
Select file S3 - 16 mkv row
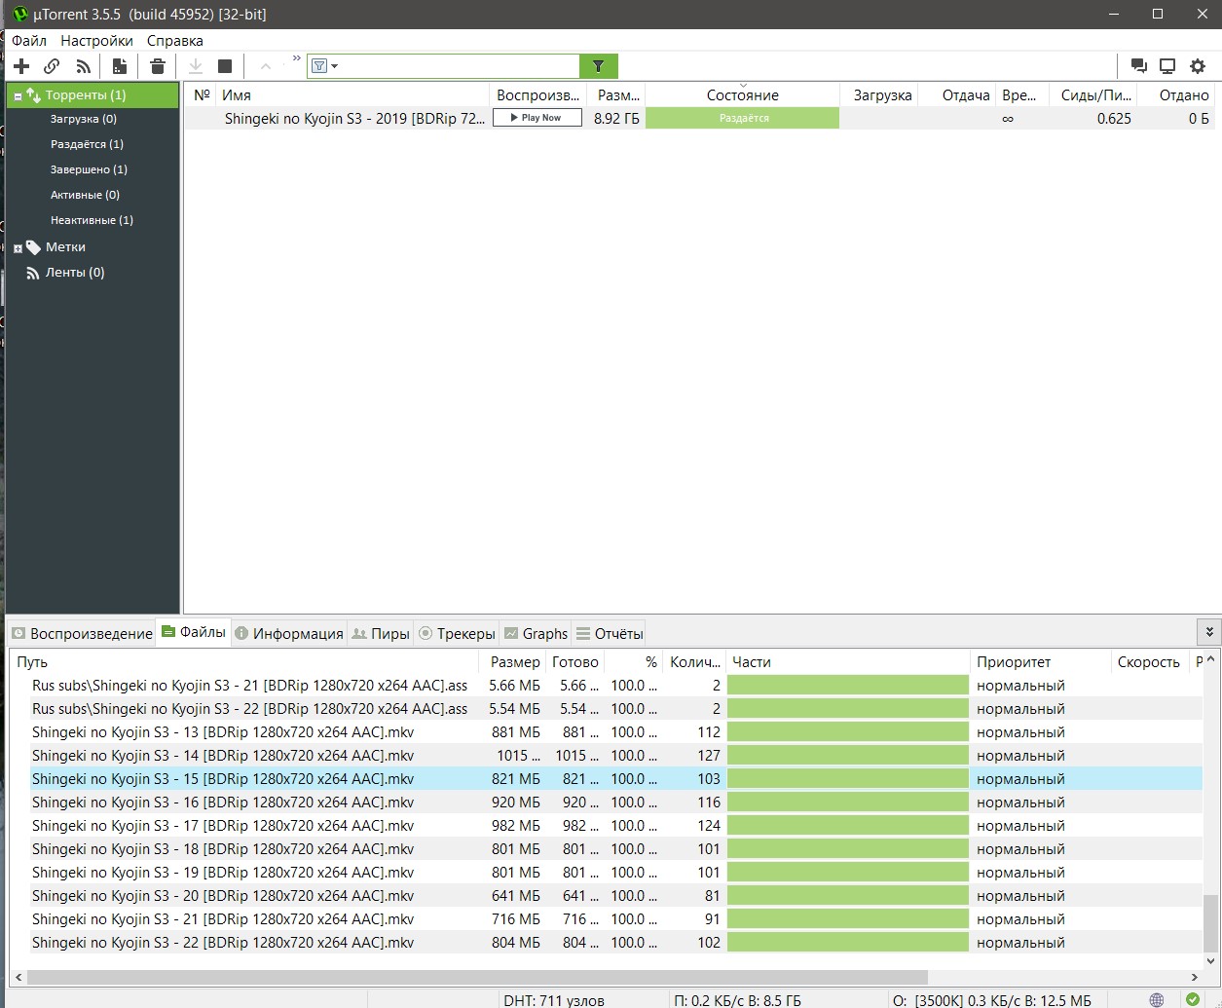click(x=606, y=803)
